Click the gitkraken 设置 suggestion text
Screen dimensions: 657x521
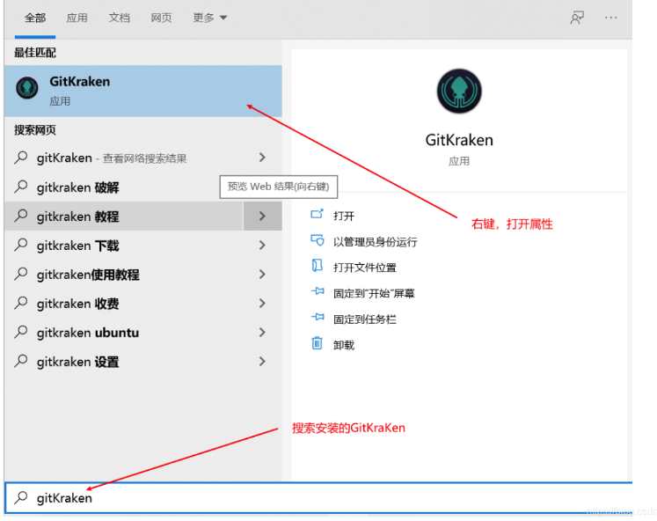78,362
